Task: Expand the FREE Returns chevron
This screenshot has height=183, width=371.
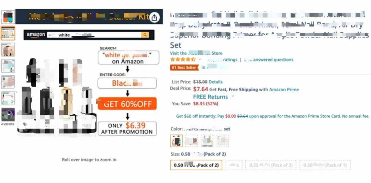Action: click(233, 96)
